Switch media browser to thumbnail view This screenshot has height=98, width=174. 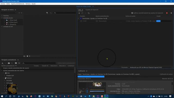[x=27, y=56]
